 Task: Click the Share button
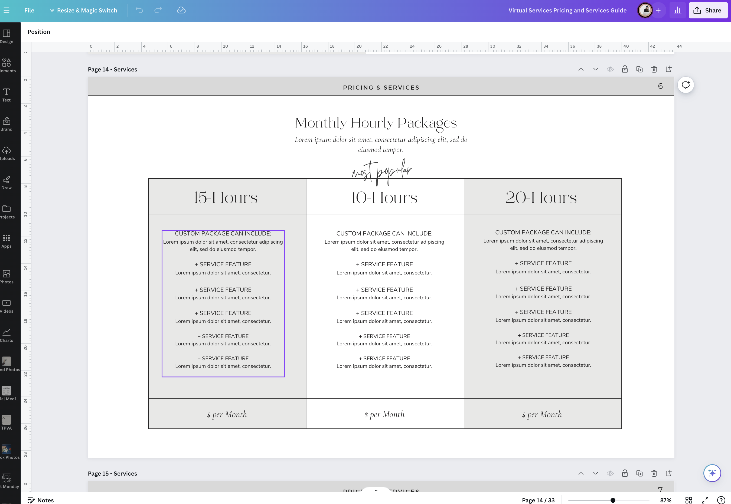pyautogui.click(x=708, y=10)
